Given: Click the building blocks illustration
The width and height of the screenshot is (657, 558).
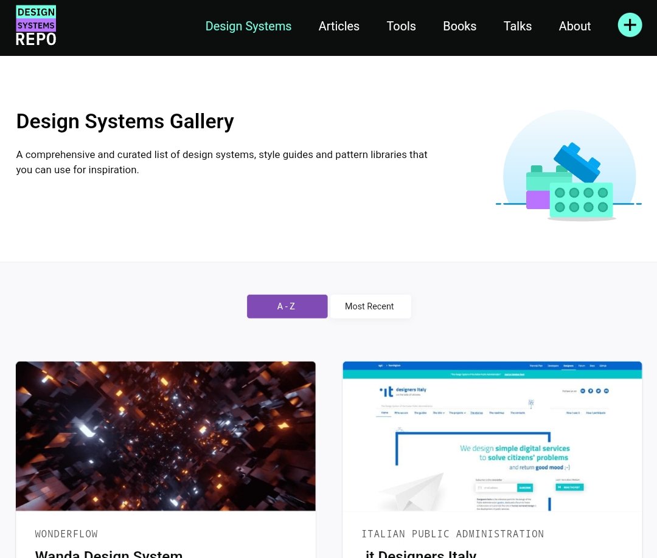Looking at the screenshot, I should [x=569, y=165].
